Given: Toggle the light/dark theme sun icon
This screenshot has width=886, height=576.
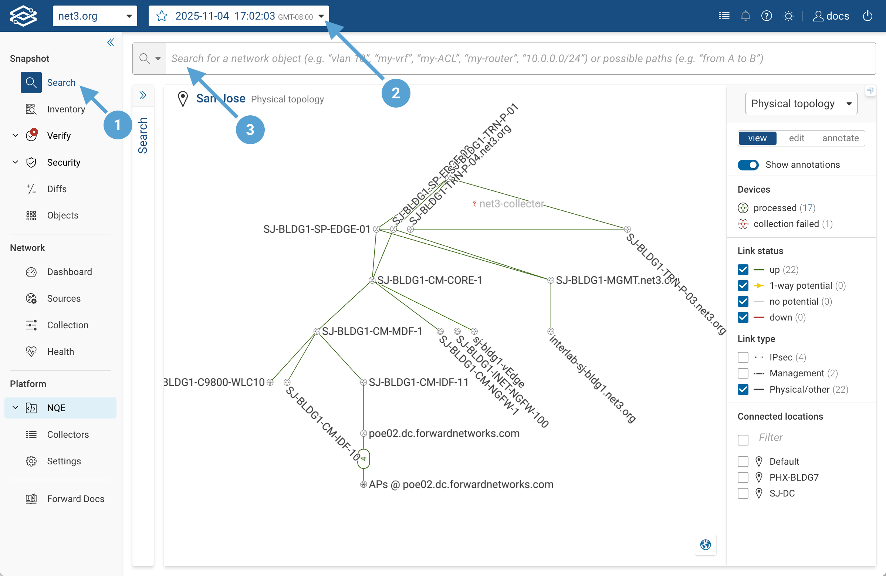Looking at the screenshot, I should 788,16.
